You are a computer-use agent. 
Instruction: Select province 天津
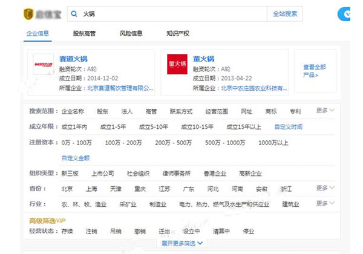(x=116, y=189)
